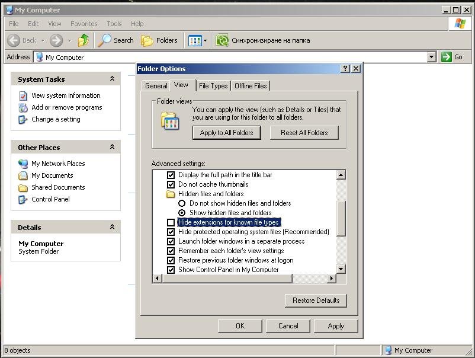Open the Search magnifier tool

coord(104,40)
